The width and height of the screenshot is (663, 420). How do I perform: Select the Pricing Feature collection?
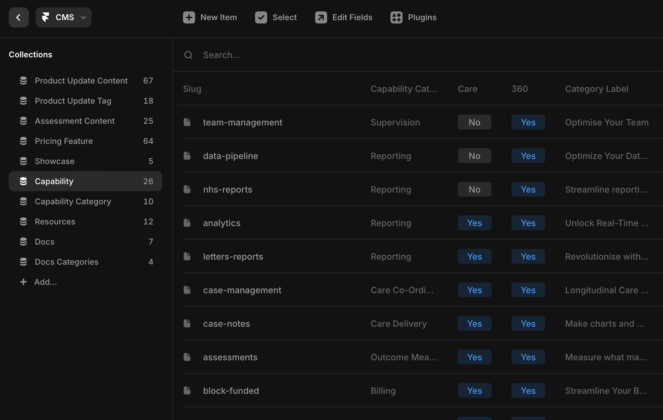point(64,141)
